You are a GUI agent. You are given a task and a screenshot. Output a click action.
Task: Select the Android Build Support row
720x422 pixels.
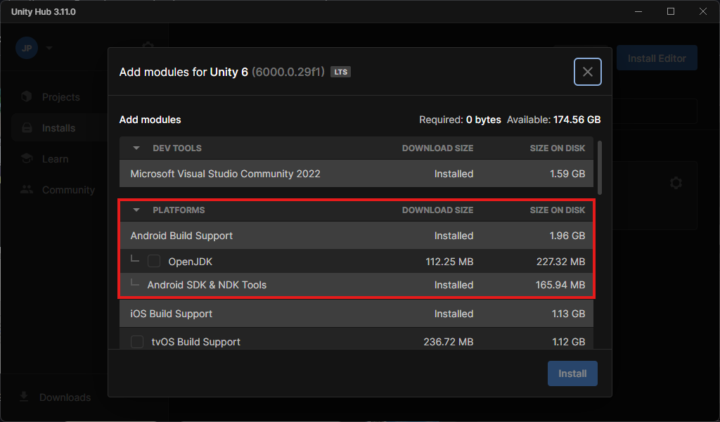(x=356, y=236)
